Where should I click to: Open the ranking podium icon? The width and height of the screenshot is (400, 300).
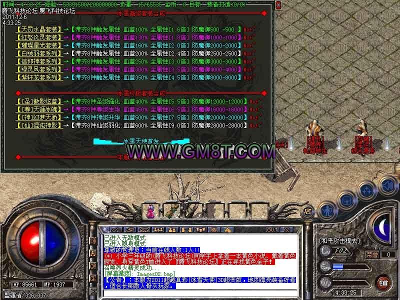coord(200,230)
